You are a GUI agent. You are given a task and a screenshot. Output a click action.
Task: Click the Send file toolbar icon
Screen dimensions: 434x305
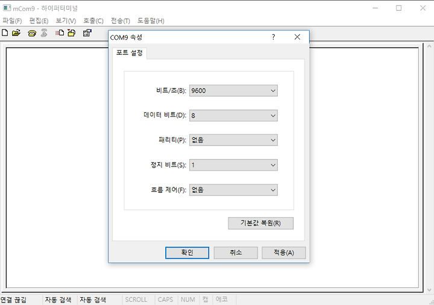click(60, 33)
